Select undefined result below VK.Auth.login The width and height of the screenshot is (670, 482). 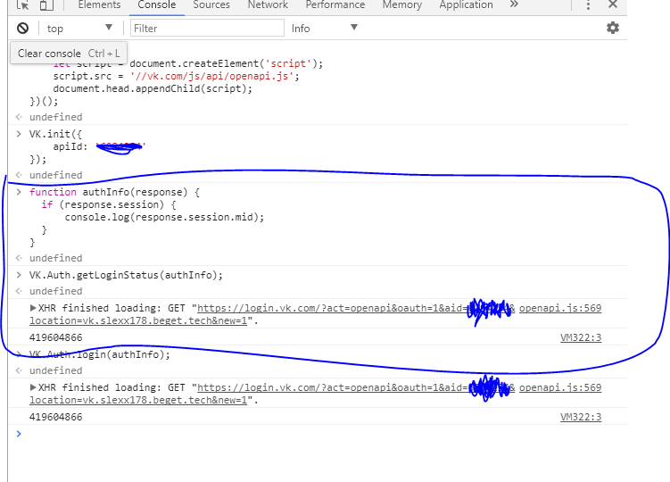point(55,370)
